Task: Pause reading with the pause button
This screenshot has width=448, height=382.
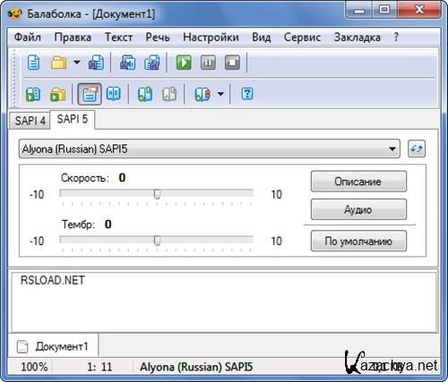Action: click(x=208, y=63)
